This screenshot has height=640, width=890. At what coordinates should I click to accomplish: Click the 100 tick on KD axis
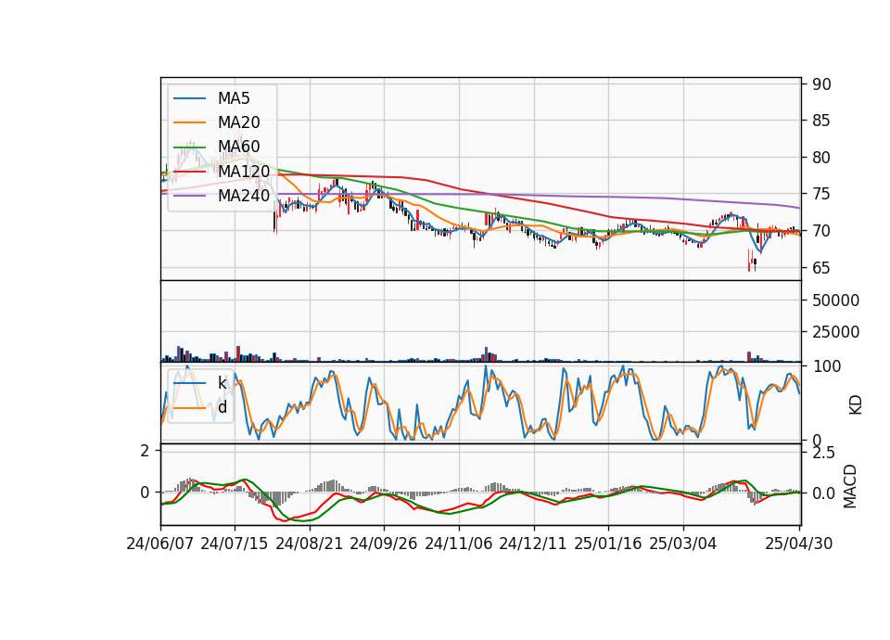827,366
